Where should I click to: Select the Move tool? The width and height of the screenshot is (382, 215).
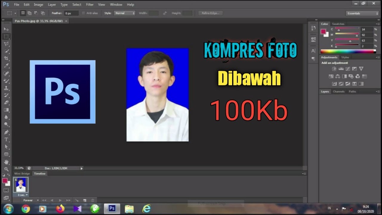point(6,29)
